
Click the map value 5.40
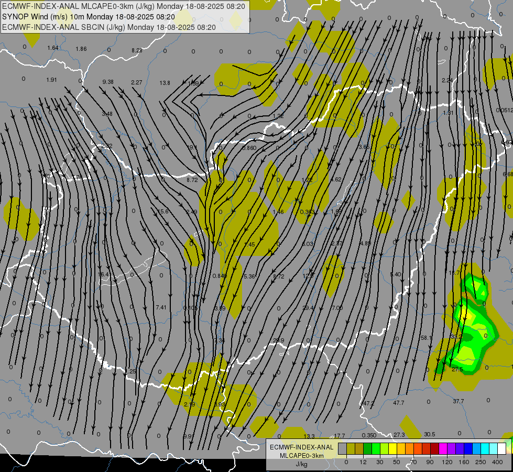pos(396,274)
